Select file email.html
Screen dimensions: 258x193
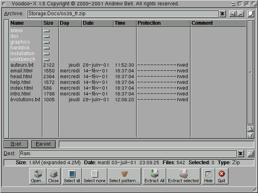click(x=21, y=71)
